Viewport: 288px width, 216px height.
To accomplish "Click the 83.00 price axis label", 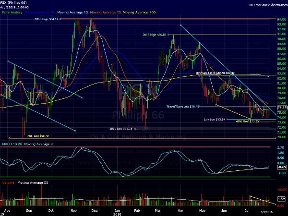I will pyautogui.click(x=282, y=73).
